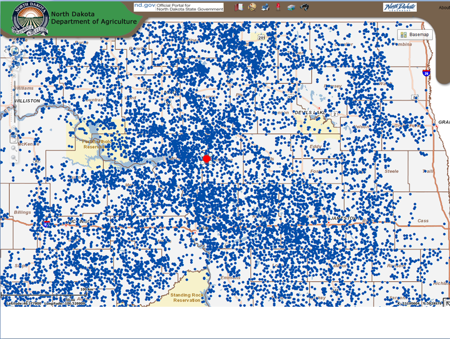Click the globe full-extent navigation icon
This screenshot has height=339, width=450.
pos(14,51)
